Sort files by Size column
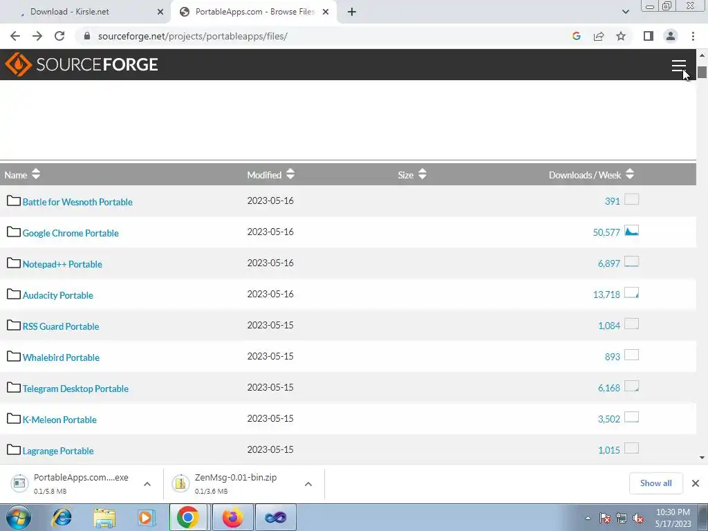 tap(412, 175)
